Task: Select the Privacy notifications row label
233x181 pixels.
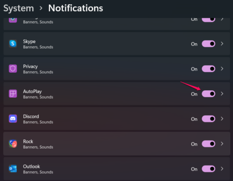Action: click(x=31, y=67)
